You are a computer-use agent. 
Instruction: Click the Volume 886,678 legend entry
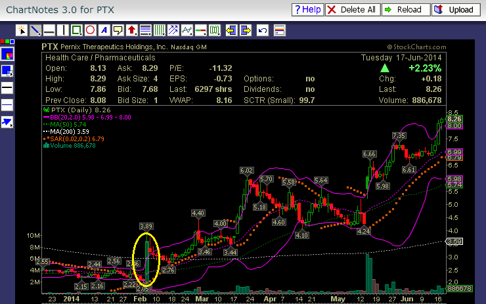(70, 146)
